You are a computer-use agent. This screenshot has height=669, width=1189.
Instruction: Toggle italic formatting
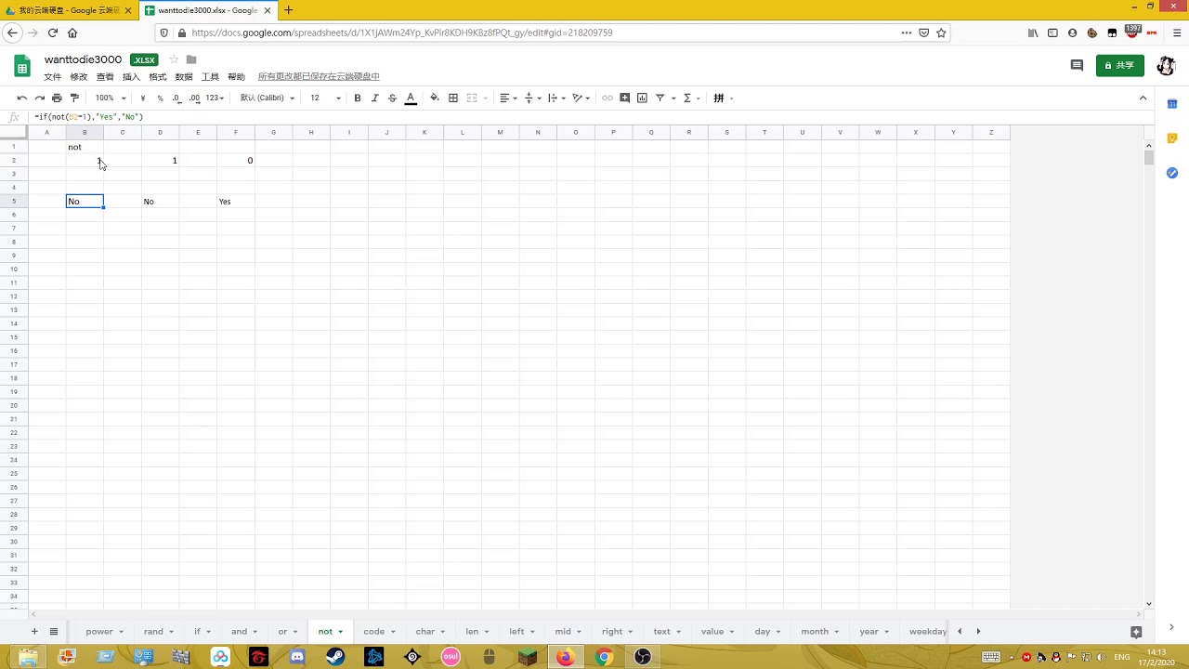(375, 98)
